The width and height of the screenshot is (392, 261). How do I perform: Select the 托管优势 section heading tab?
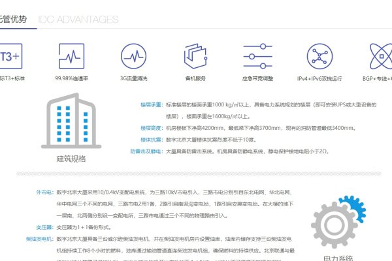click(14, 19)
